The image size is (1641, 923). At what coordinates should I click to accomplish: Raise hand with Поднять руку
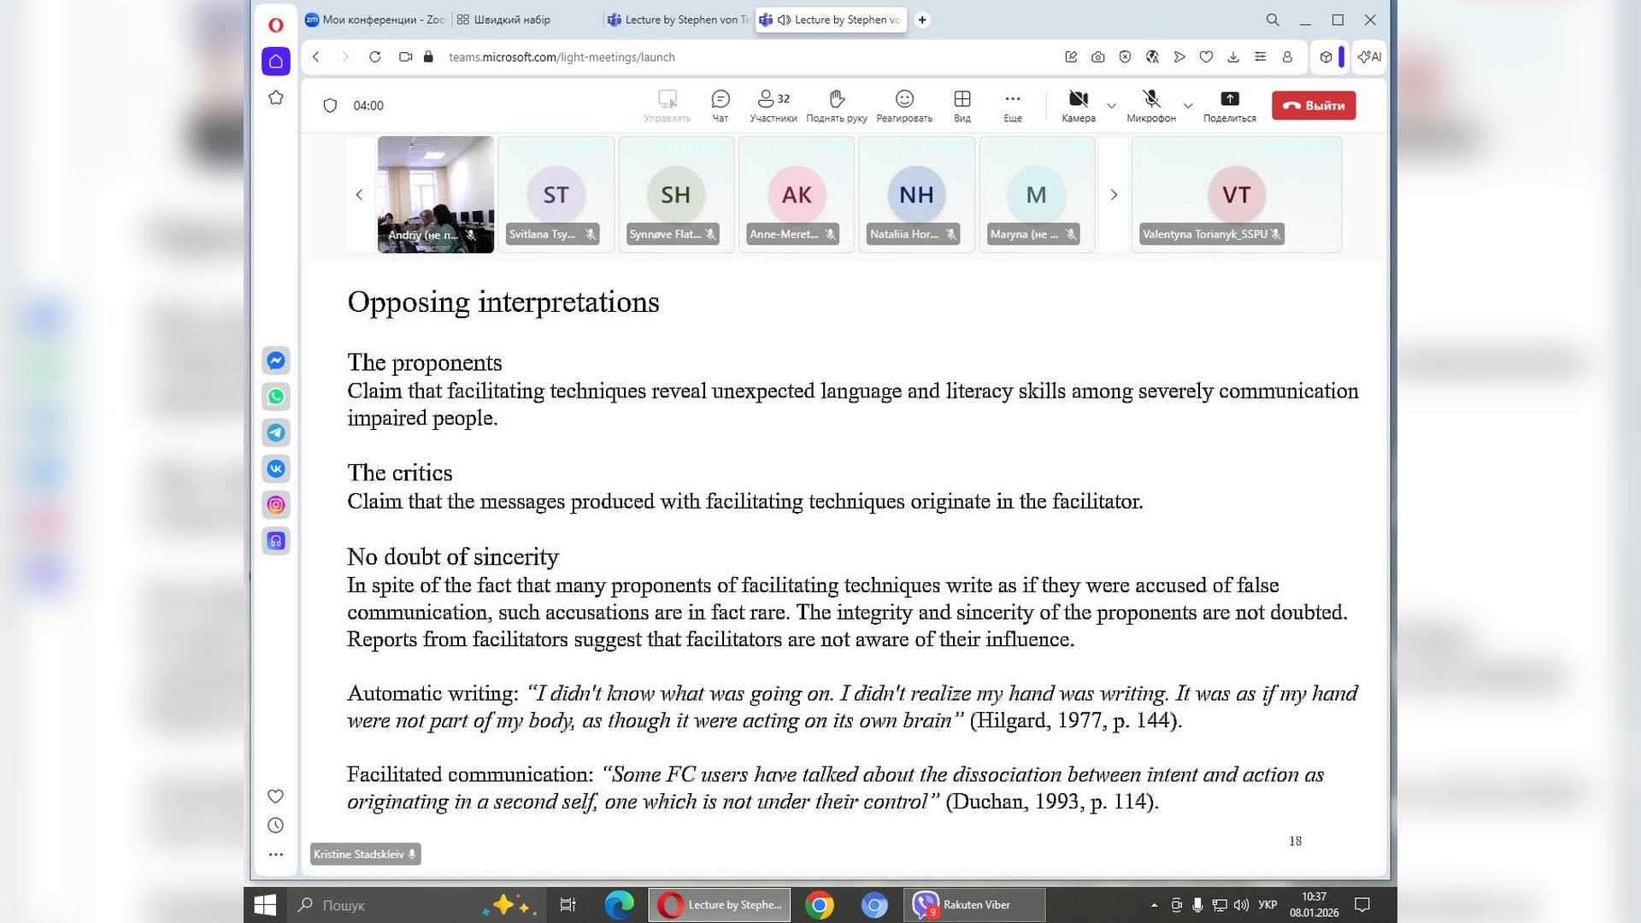836,105
